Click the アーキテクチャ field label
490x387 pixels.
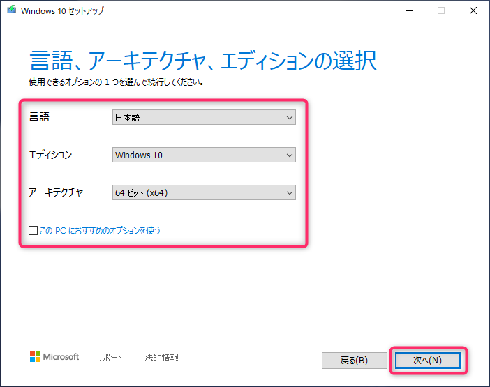[x=56, y=192]
